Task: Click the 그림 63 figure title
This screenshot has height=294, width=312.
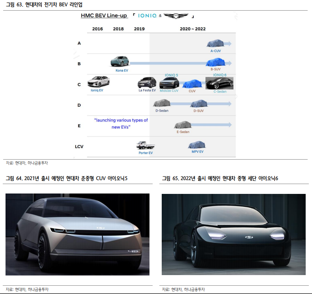Action: (44, 4)
